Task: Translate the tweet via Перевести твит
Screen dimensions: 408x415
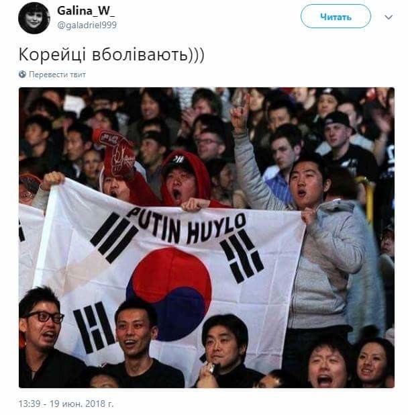Action: (x=57, y=75)
